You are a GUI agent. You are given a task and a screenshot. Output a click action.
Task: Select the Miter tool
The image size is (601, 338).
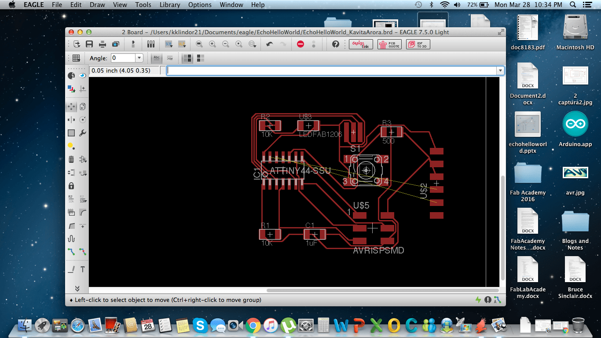pos(82,212)
